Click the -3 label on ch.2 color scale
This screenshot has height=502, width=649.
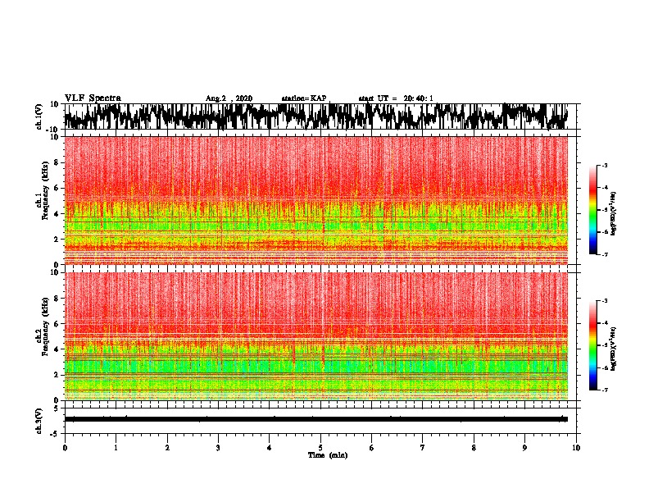[x=604, y=301]
